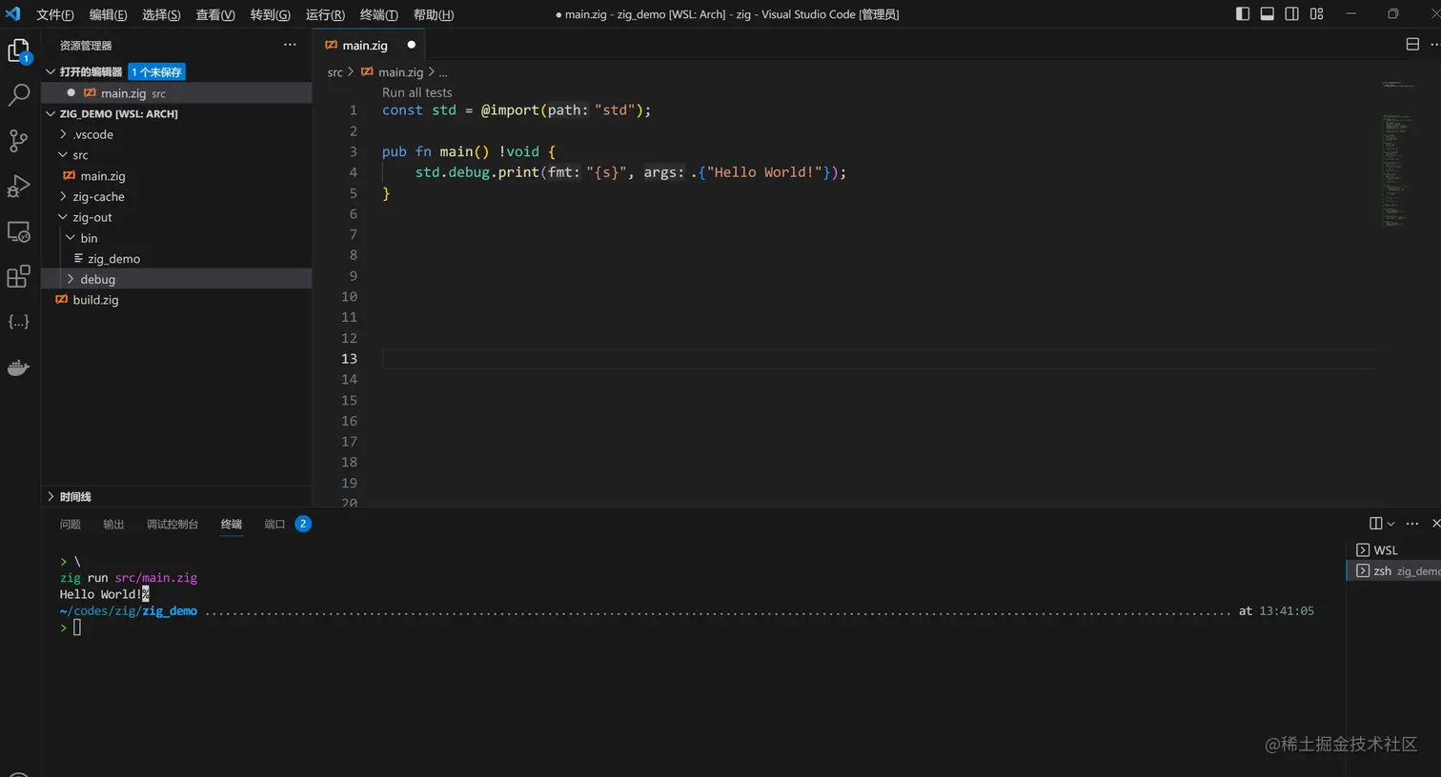Click the 1 unsaved badge
Viewport: 1441px width, 777px height.
(x=157, y=72)
